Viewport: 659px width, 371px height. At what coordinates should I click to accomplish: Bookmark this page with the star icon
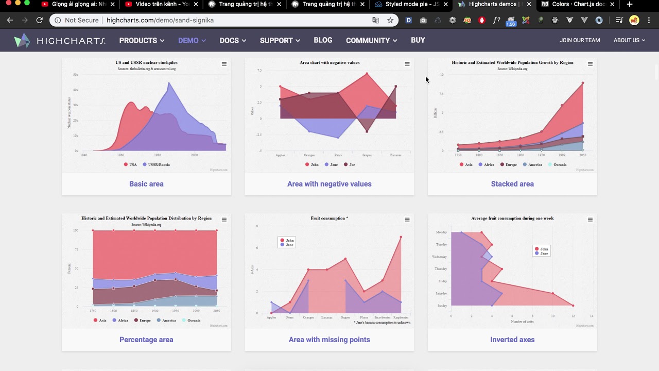pyautogui.click(x=390, y=20)
